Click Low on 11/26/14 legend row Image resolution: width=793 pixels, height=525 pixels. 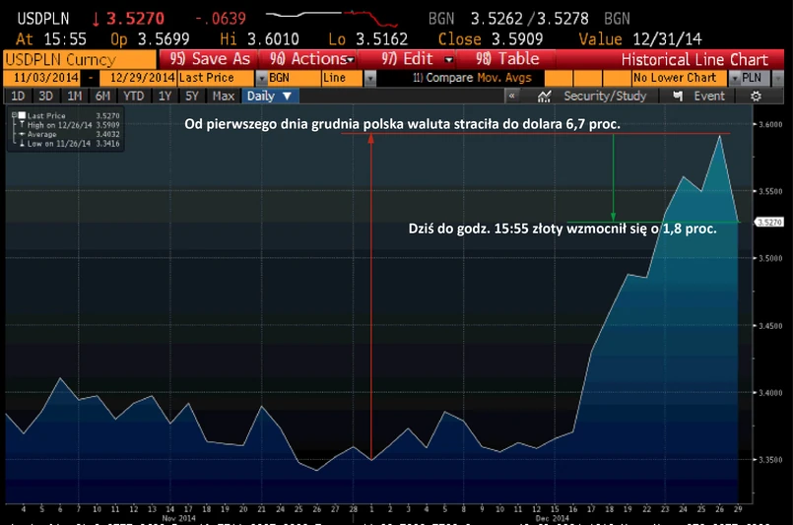69,144
